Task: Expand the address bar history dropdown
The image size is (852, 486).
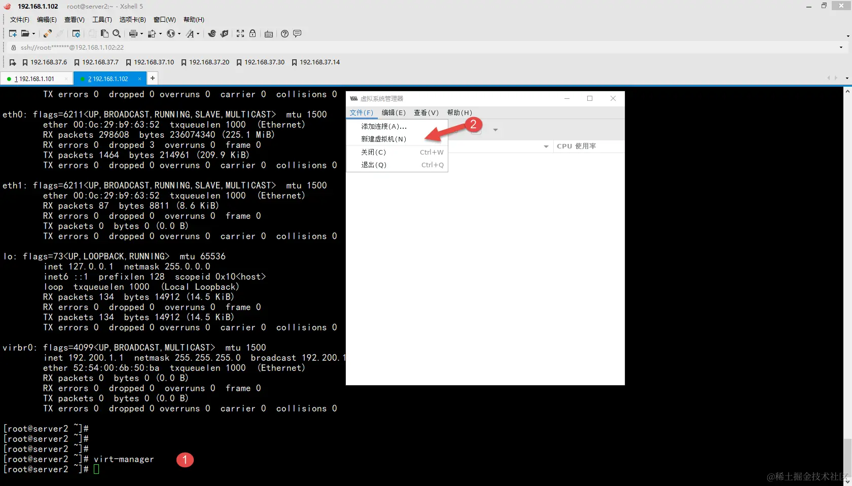Action: pyautogui.click(x=841, y=47)
